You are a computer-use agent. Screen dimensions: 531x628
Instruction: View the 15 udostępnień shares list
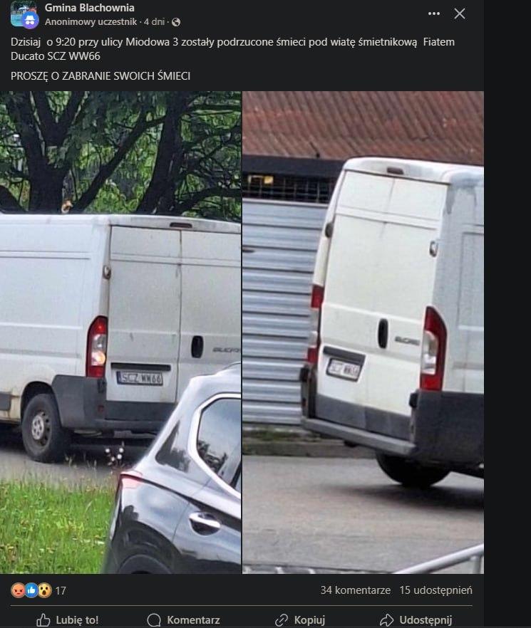coord(436,590)
